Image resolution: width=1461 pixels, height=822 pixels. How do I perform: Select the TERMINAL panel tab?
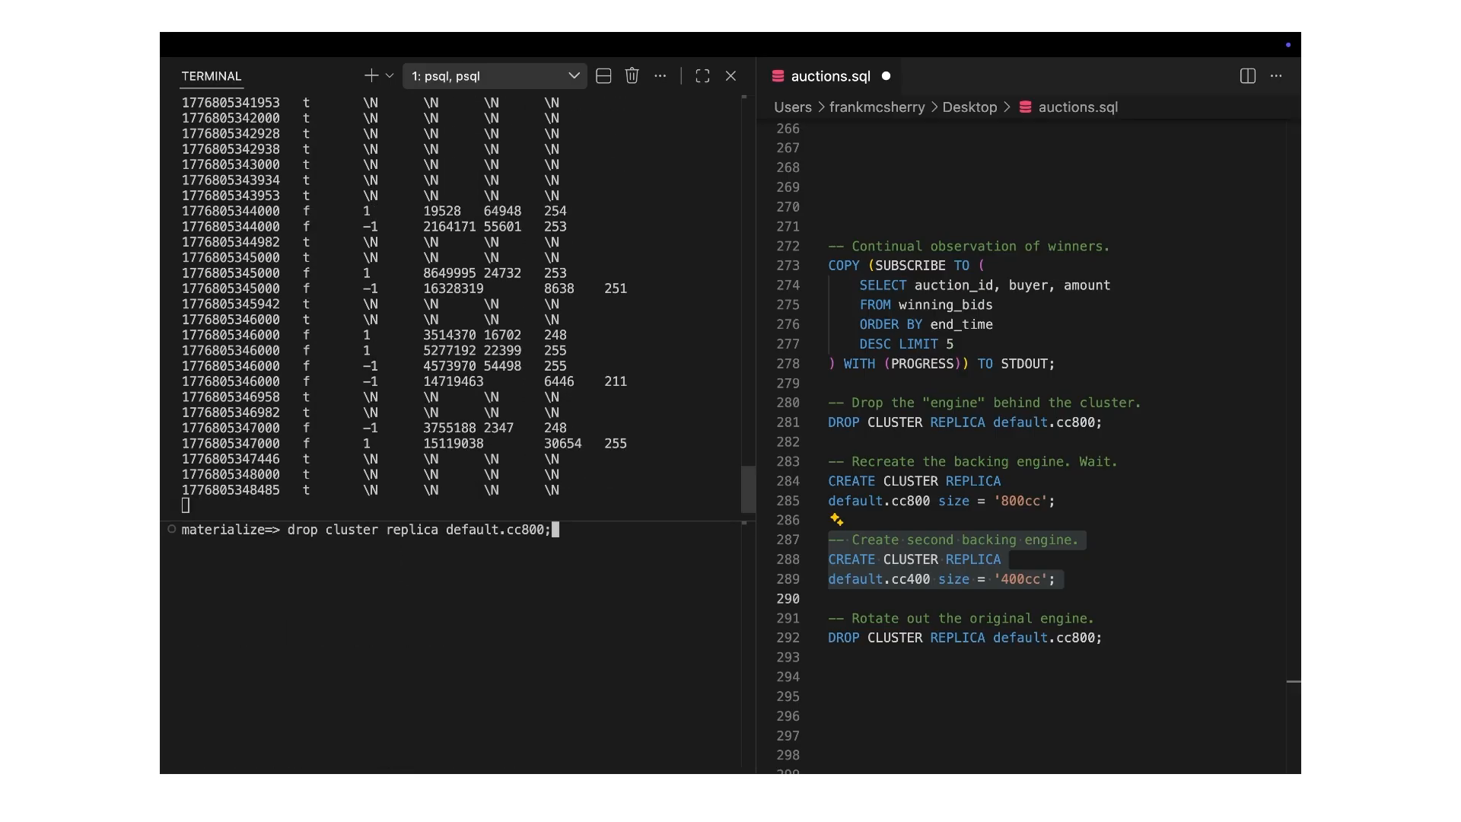click(x=212, y=76)
